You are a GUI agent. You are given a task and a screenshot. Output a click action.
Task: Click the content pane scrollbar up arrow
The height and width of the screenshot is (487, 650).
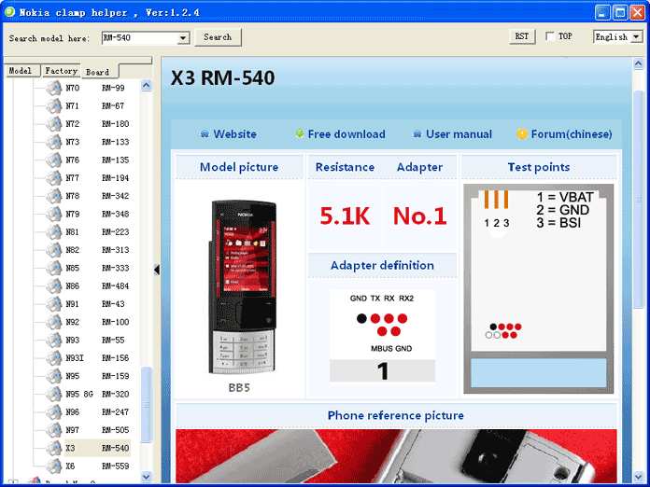coord(638,63)
